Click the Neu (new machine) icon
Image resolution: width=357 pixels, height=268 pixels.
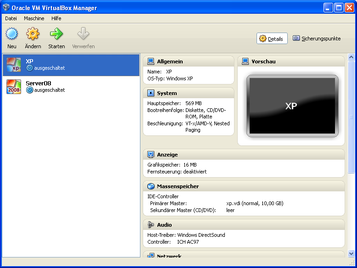11,33
